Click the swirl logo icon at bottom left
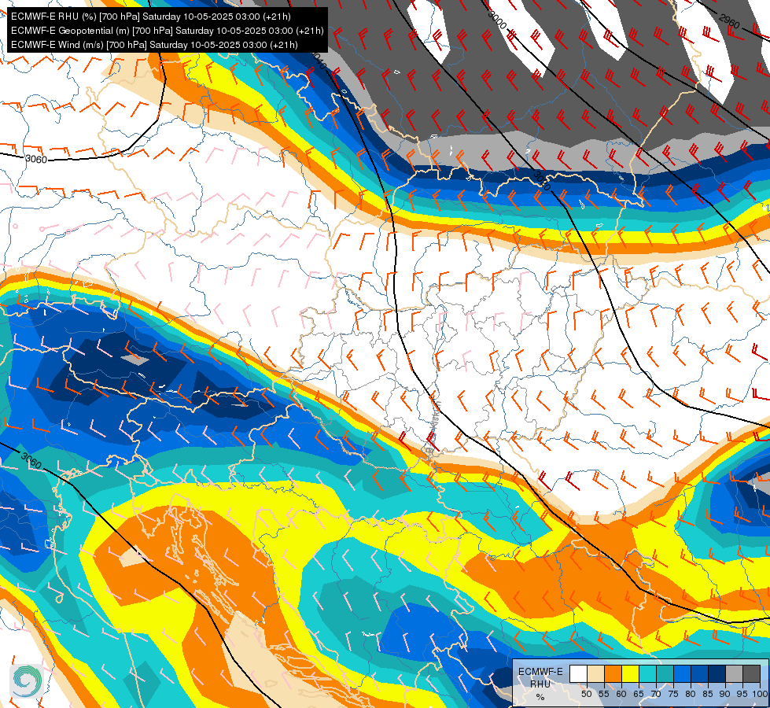The width and height of the screenshot is (770, 708). (27, 681)
